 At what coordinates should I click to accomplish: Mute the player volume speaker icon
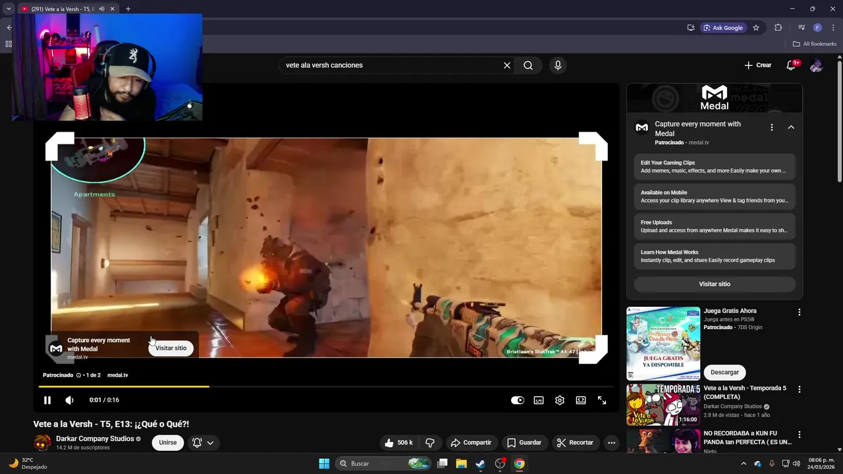pyautogui.click(x=69, y=400)
